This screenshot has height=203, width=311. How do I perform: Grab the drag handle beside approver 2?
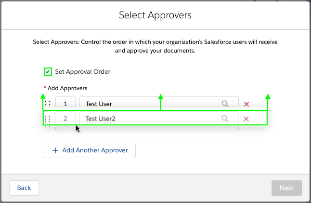point(48,119)
